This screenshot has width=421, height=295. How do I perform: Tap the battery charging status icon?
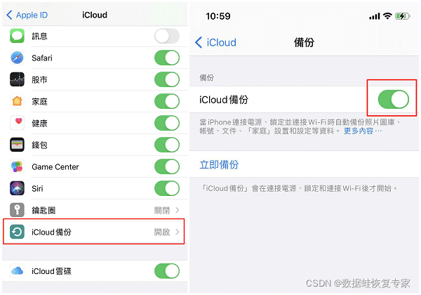coord(403,16)
